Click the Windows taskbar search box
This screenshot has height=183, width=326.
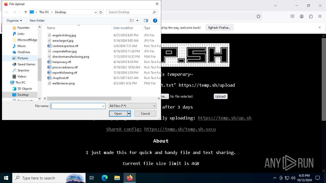point(49,178)
